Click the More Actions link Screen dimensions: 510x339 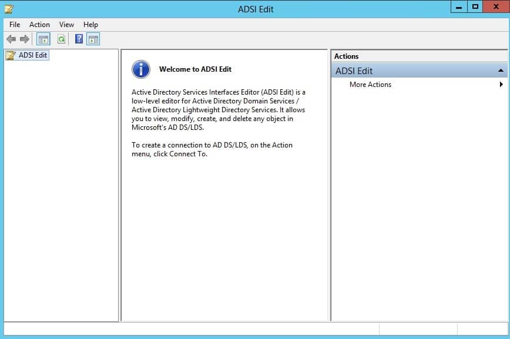click(x=370, y=85)
